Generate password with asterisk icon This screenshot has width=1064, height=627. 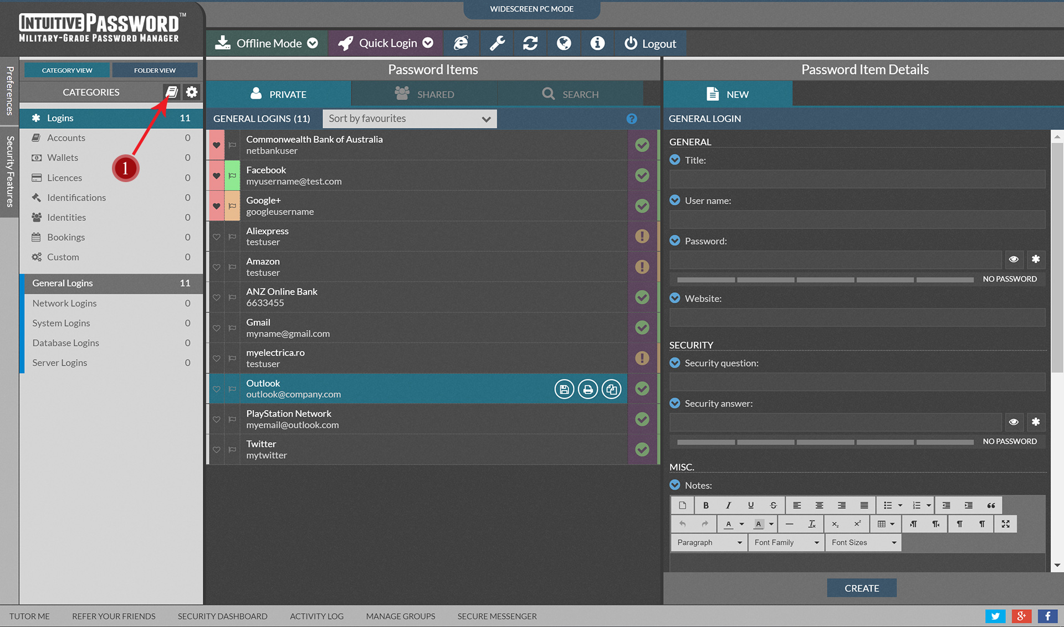pyautogui.click(x=1035, y=259)
